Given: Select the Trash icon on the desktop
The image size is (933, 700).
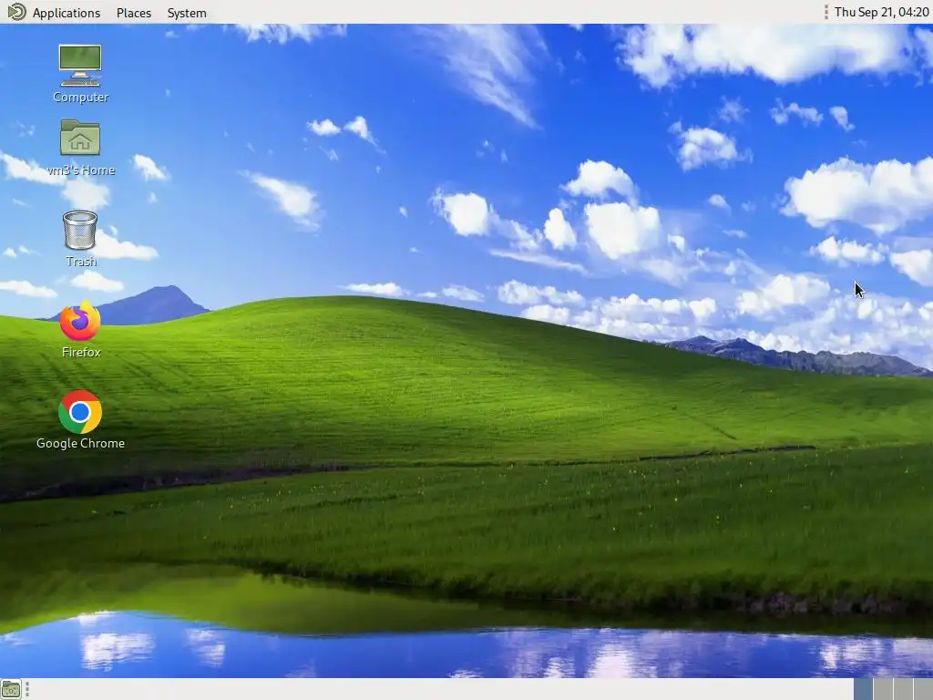Looking at the screenshot, I should point(80,239).
